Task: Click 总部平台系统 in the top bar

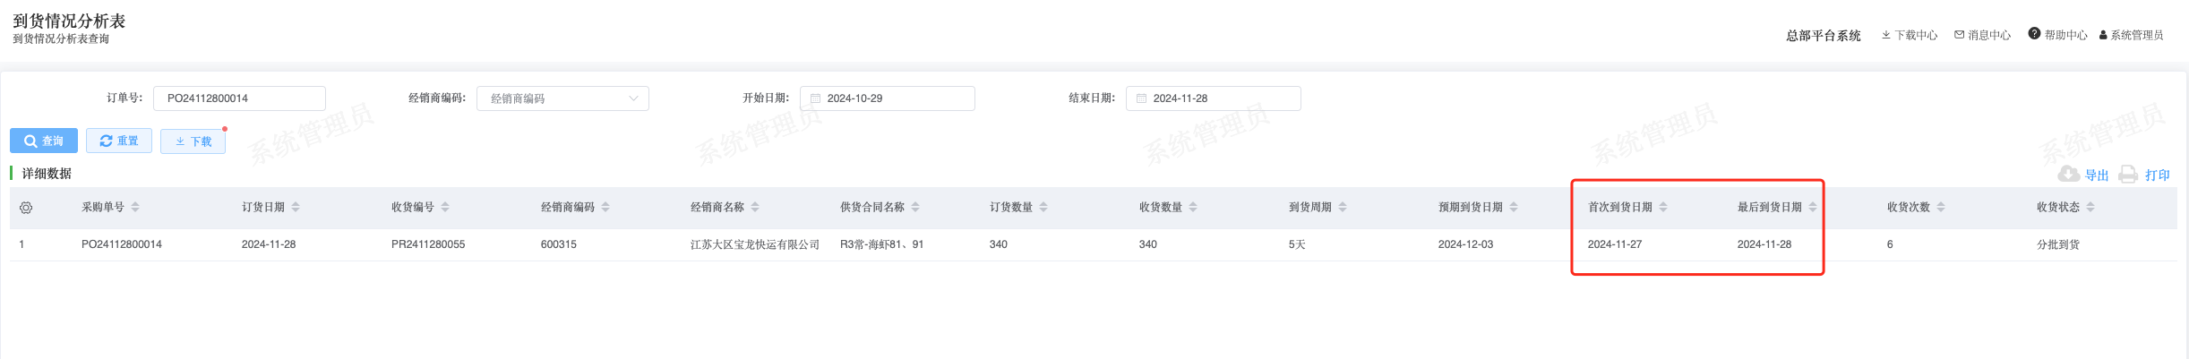Action: [x=1823, y=36]
